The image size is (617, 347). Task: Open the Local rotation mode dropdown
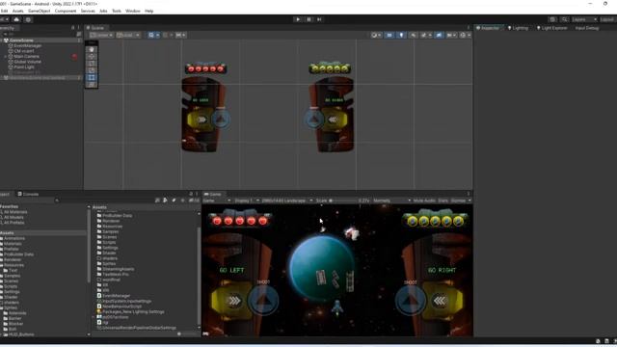click(x=128, y=35)
